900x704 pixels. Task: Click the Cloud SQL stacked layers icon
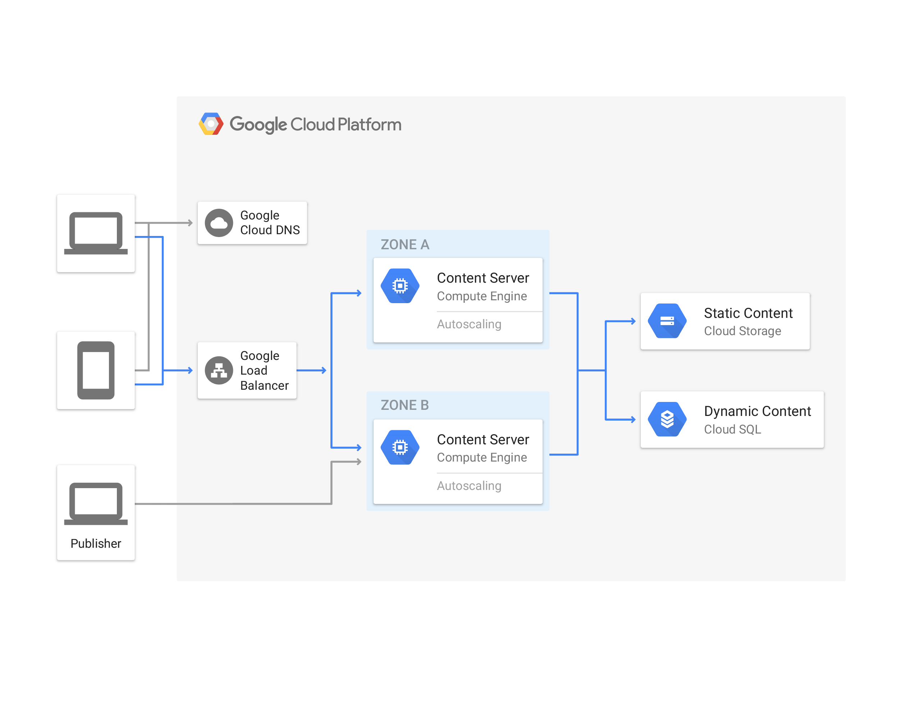pyautogui.click(x=667, y=419)
